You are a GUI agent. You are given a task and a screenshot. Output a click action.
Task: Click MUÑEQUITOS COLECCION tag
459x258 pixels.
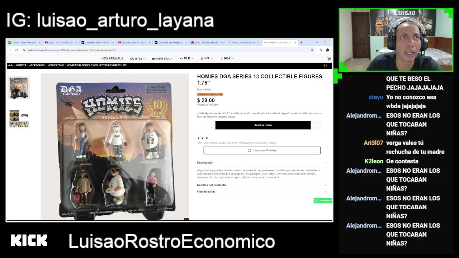tap(252, 143)
